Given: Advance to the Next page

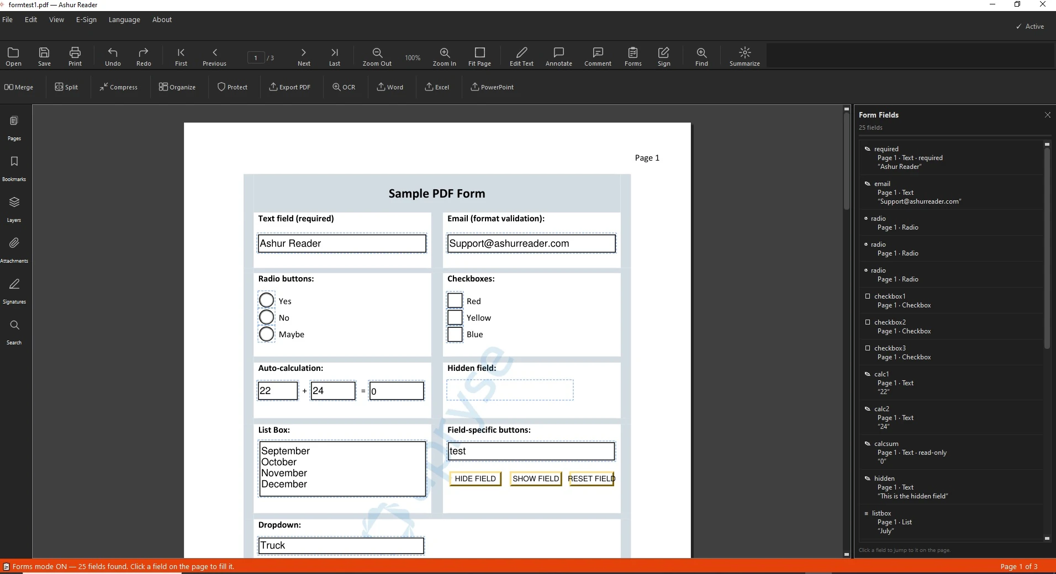Looking at the screenshot, I should tap(304, 56).
